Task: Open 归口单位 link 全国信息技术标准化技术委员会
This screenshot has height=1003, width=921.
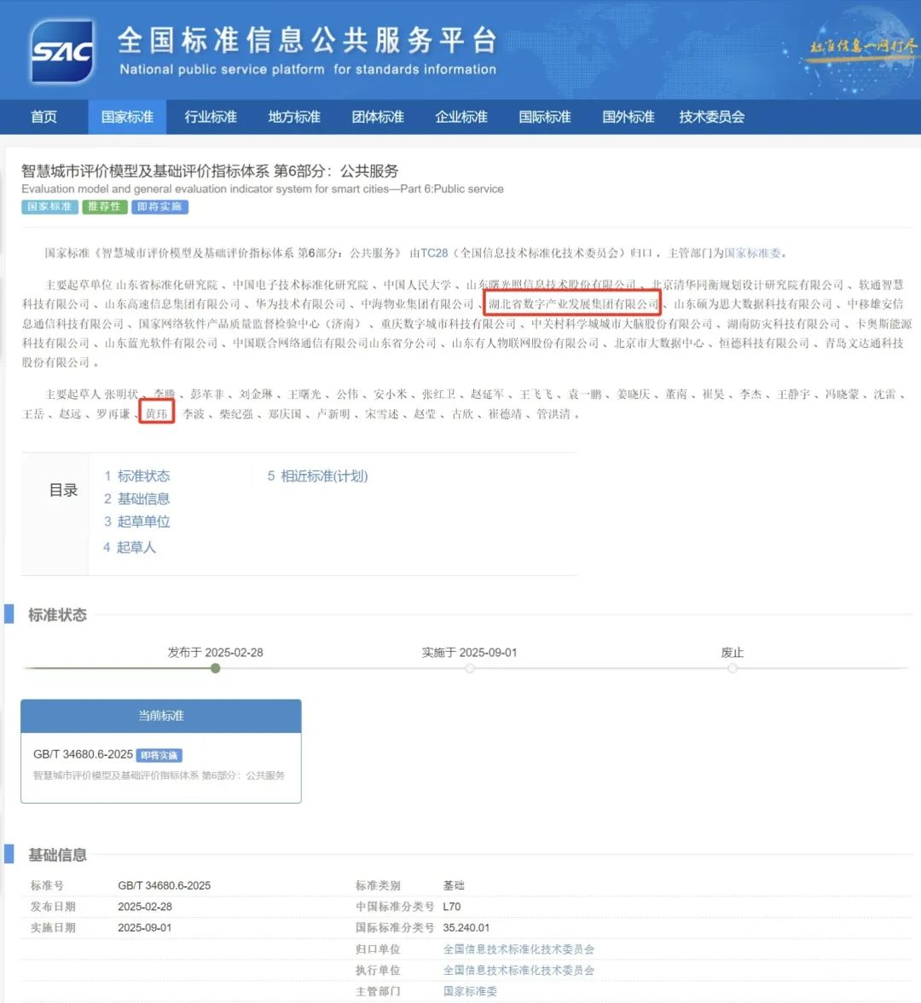Action: coord(518,949)
